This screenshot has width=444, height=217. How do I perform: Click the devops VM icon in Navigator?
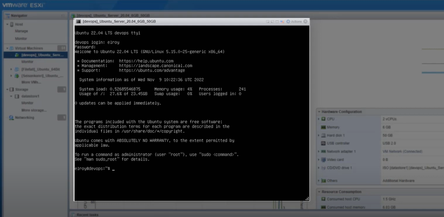17,55
